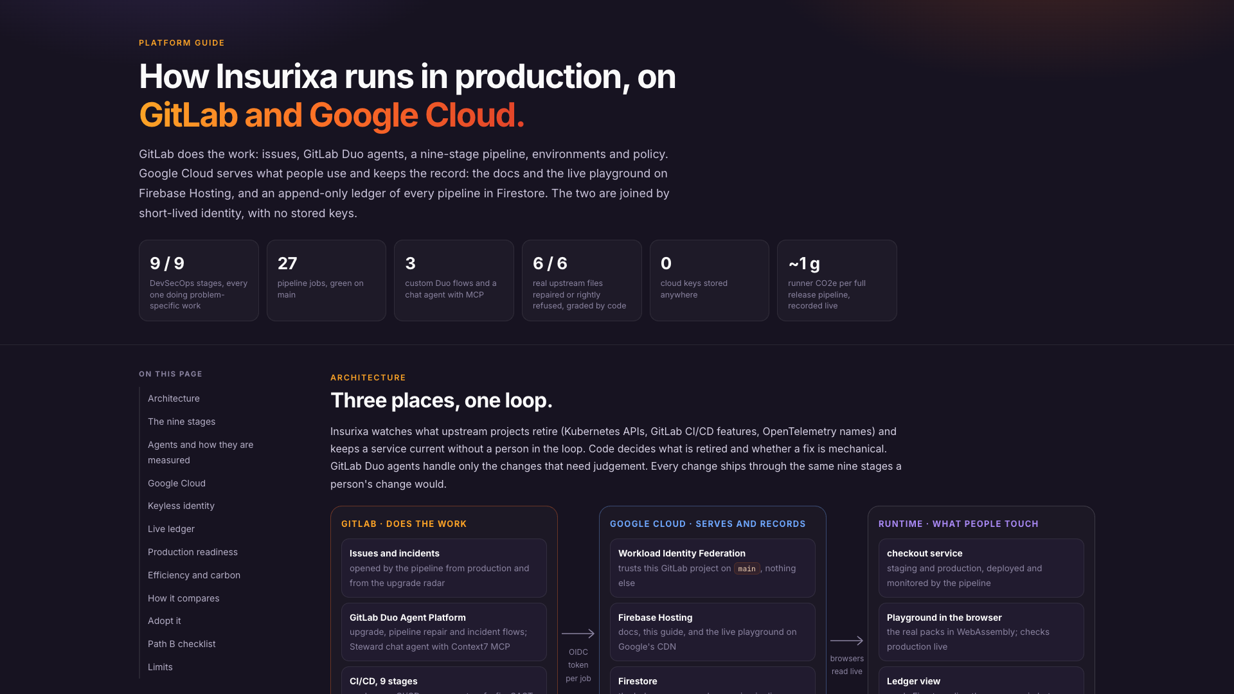Click 'GOOGLE CLOUD · SERVES AND RECORDS' title
The width and height of the screenshot is (1234, 694).
(708, 524)
